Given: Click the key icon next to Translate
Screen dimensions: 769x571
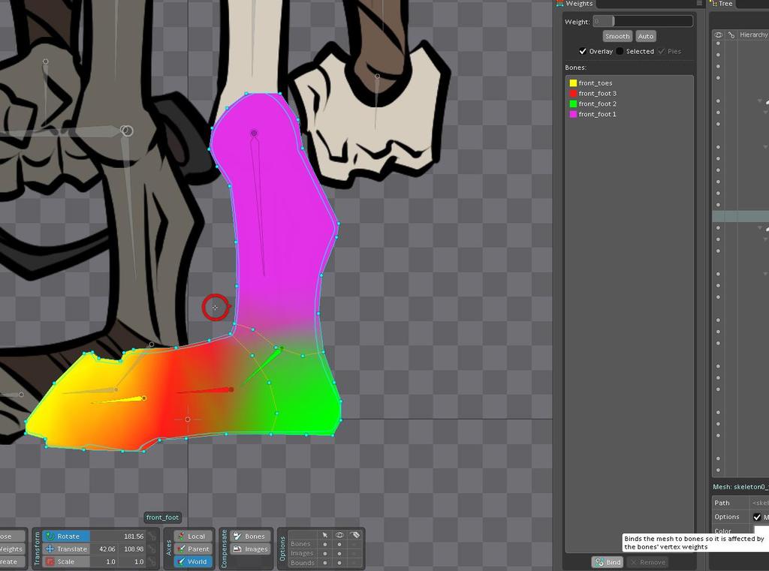Looking at the screenshot, I should [x=153, y=549].
